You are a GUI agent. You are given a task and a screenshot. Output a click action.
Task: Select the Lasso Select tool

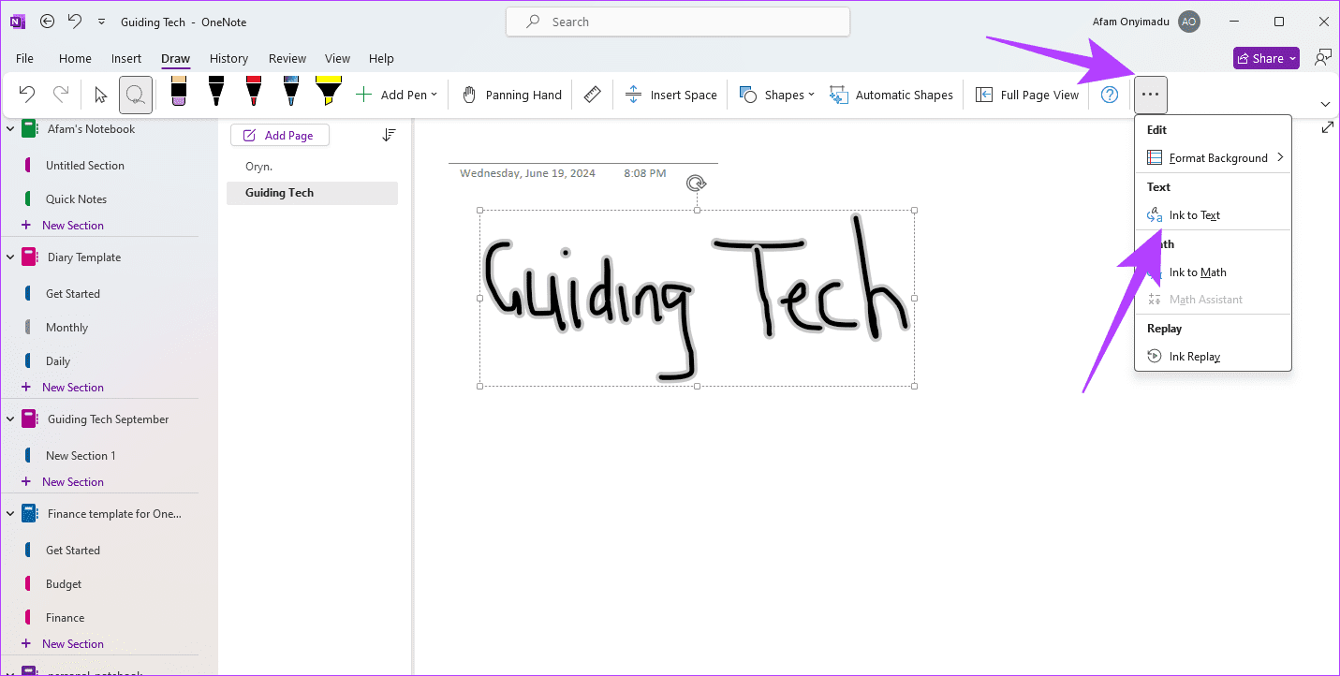pyautogui.click(x=136, y=95)
